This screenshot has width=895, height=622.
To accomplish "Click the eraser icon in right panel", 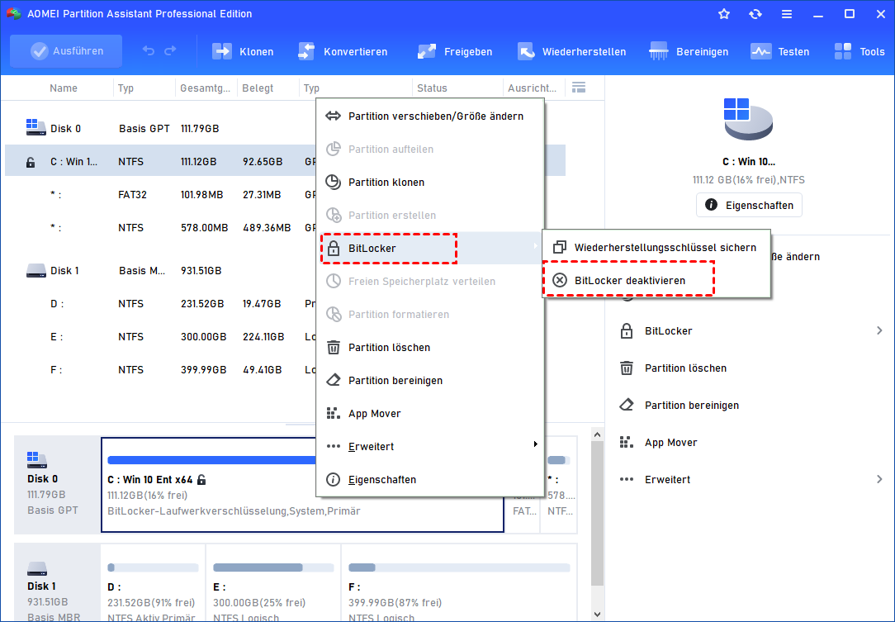I will (626, 405).
